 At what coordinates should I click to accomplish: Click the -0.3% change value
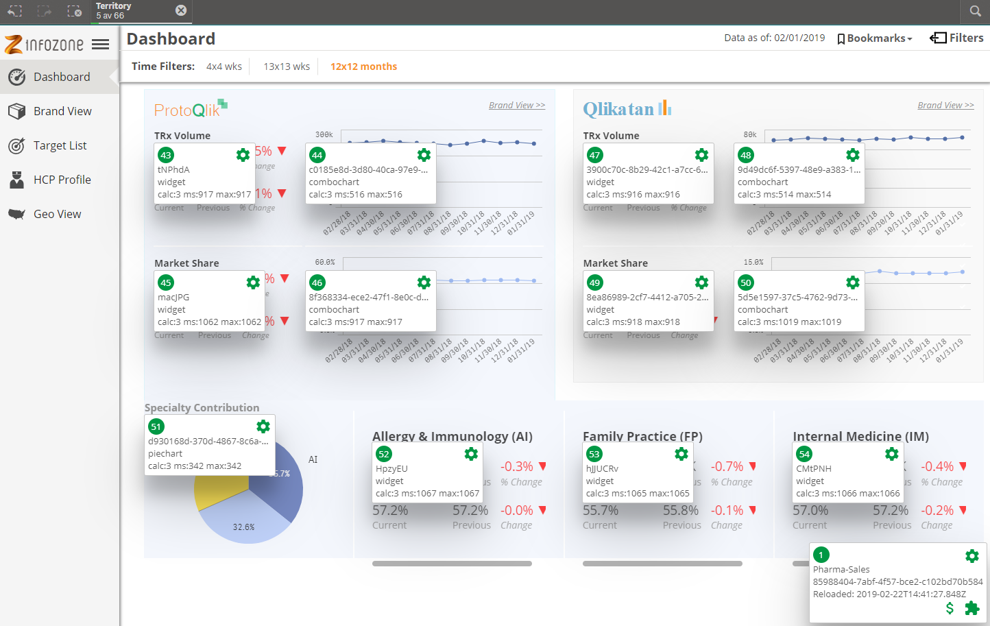point(516,466)
